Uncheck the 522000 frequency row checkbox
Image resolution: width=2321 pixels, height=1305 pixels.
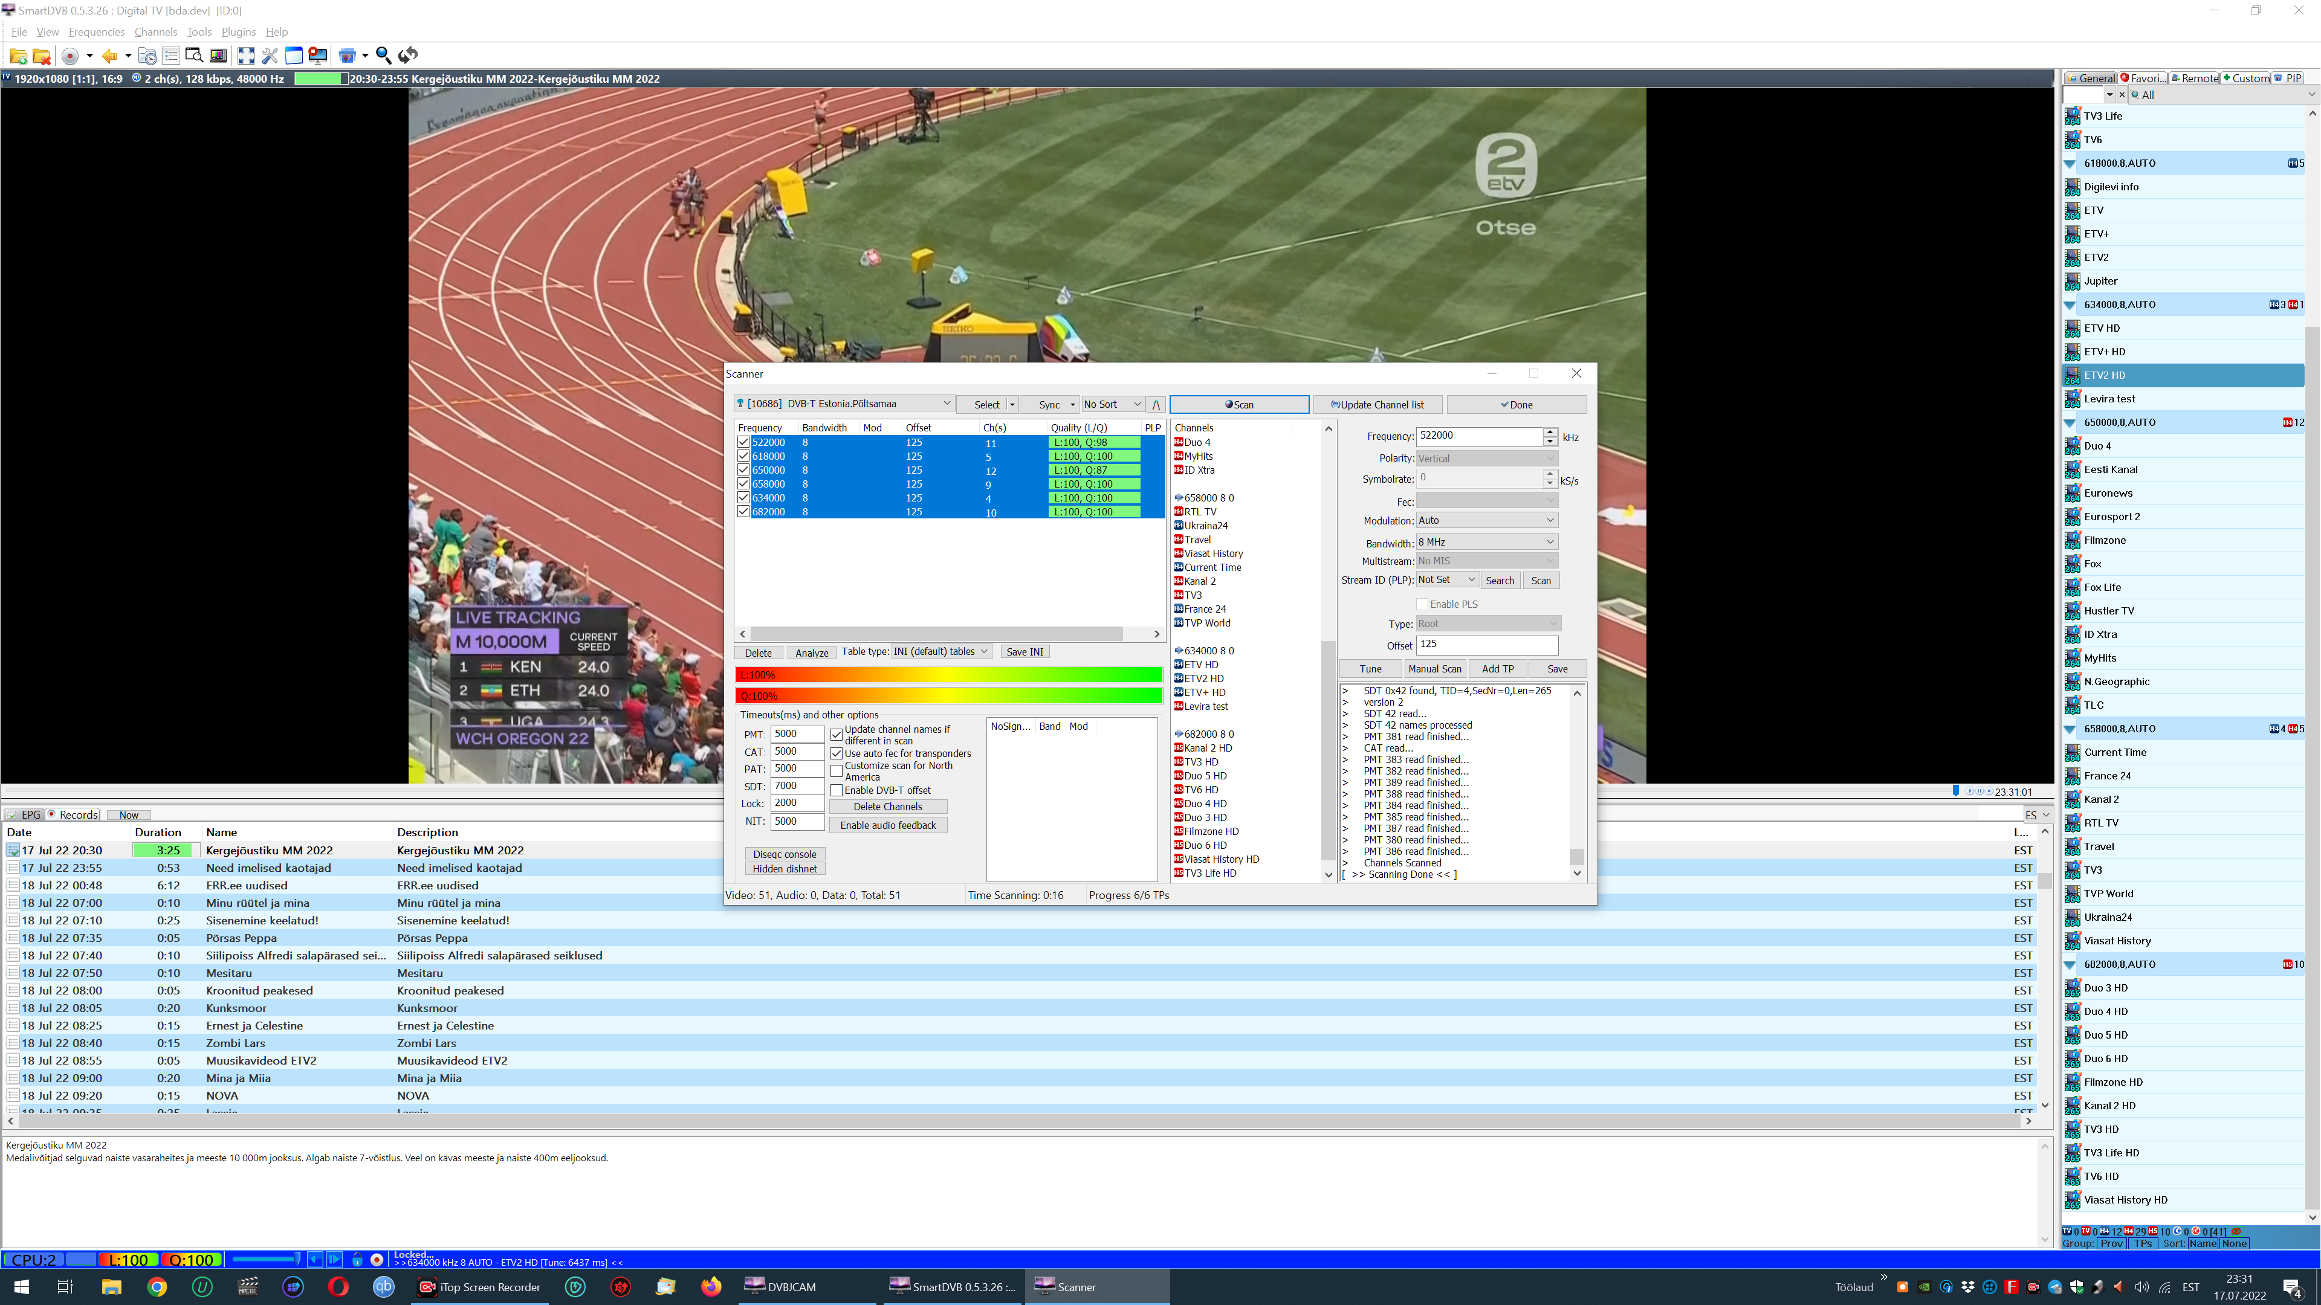pos(743,442)
